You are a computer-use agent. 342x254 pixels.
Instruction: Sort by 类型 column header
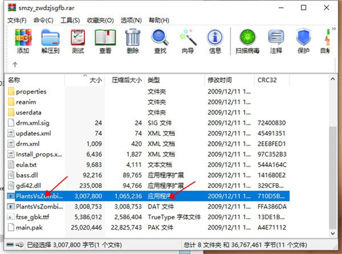point(174,80)
